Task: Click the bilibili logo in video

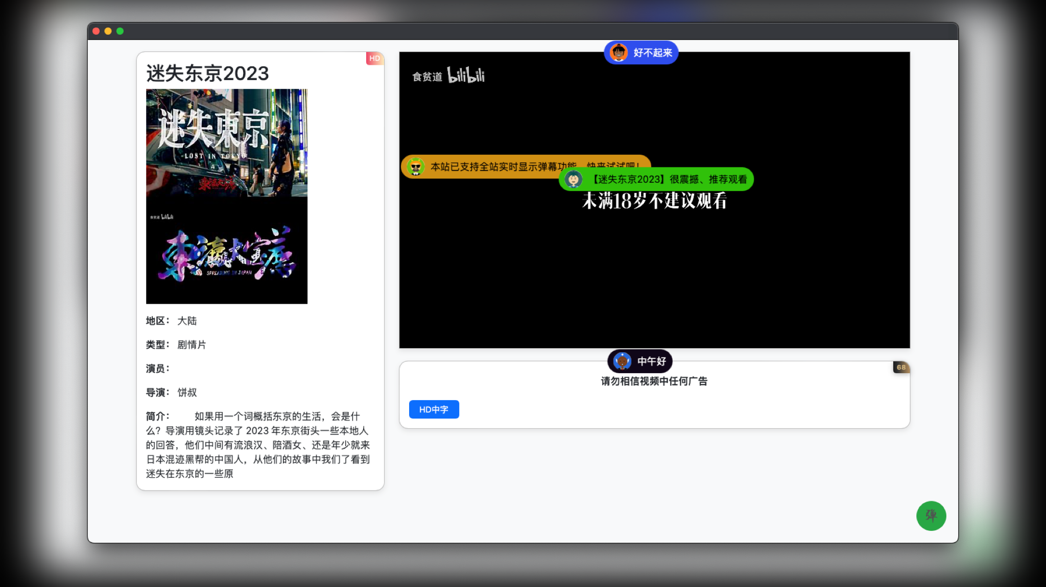Action: [465, 76]
